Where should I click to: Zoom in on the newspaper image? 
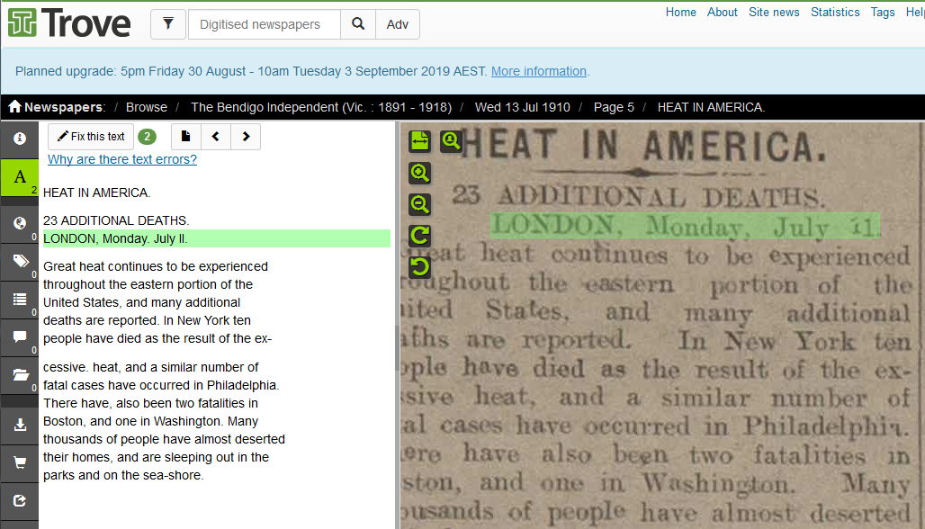[419, 173]
